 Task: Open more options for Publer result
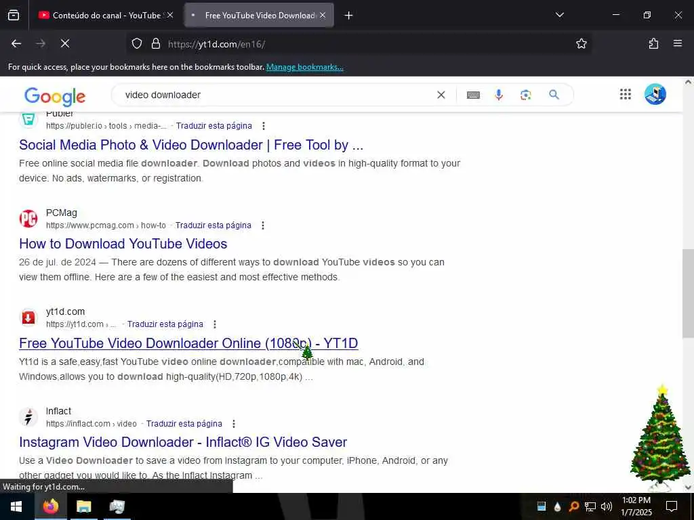pyautogui.click(x=264, y=126)
